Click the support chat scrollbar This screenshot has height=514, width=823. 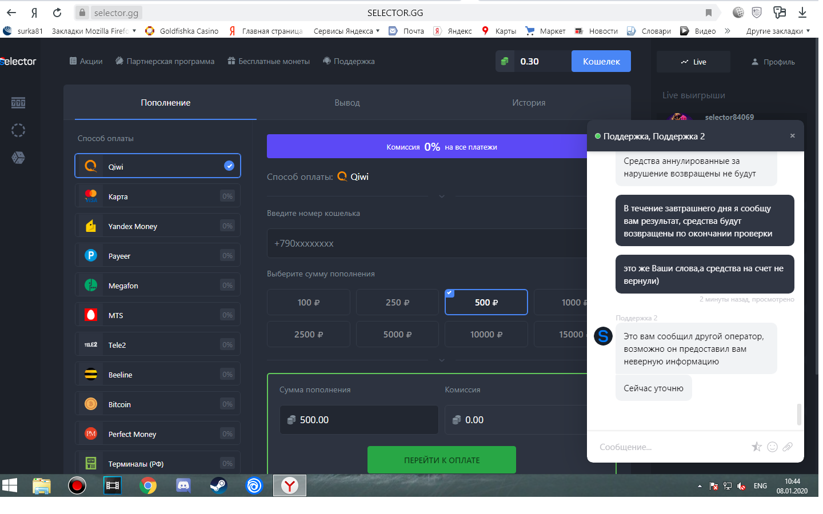coord(798,414)
